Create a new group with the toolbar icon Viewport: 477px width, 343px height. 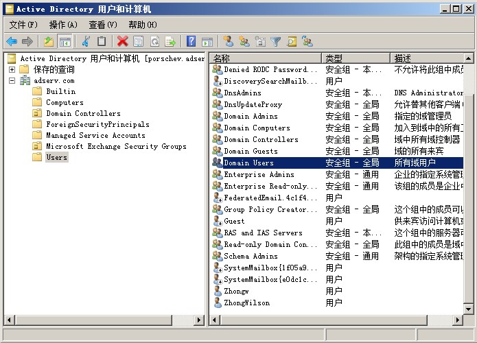244,41
